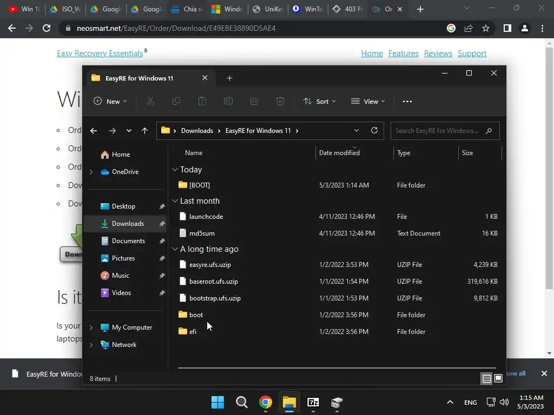
Task: Open the See more three-dots menu
Action: [407, 101]
